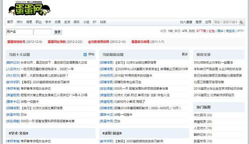Open article 2018届硕士 北京教师求职经历
The width and height of the screenshot is (250, 144).
coord(214,95)
